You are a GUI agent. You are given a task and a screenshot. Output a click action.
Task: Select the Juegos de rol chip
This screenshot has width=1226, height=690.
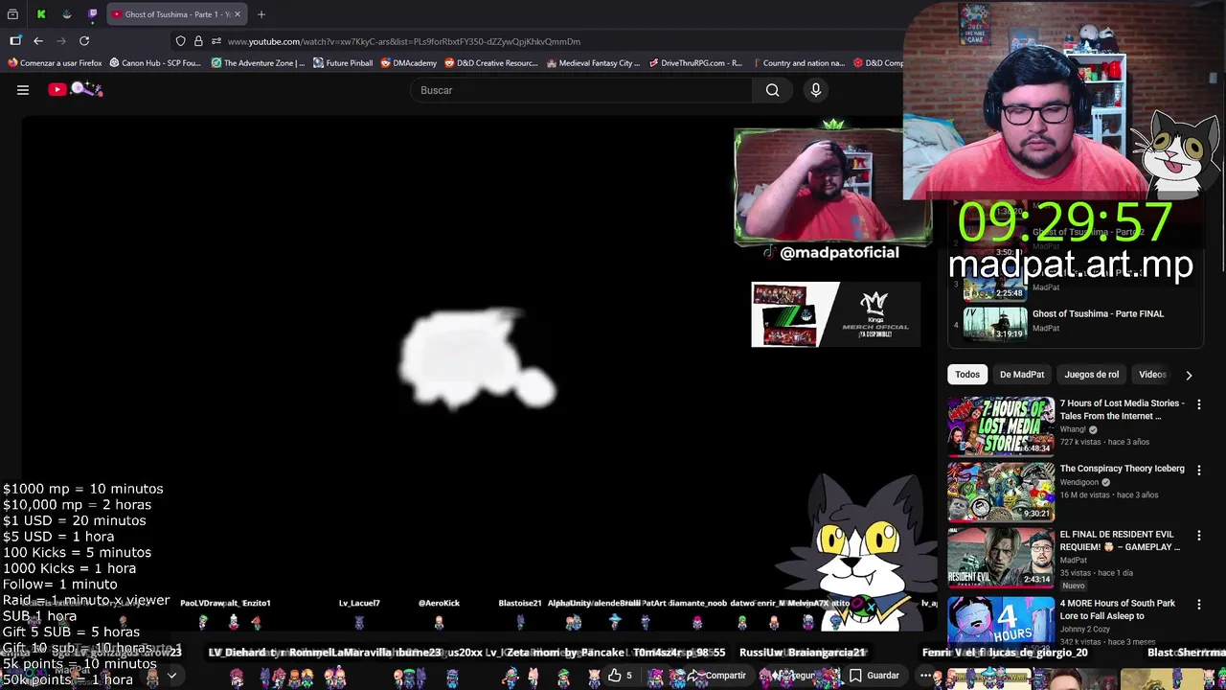click(1092, 375)
